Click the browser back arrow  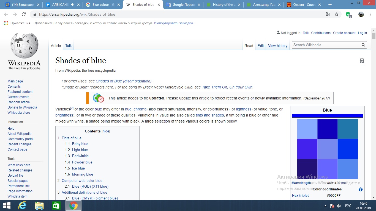(x=6, y=14)
